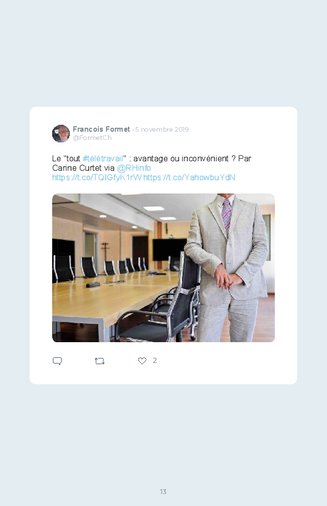The height and width of the screenshot is (506, 327).
Task: Click the page number 13
Action: coord(163,492)
